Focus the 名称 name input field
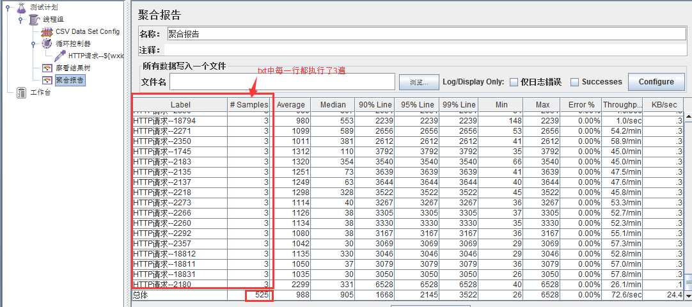The height and width of the screenshot is (307, 692). pos(427,34)
